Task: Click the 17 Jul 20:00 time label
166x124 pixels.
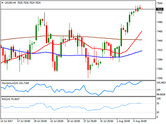Action: click(x=24, y=121)
